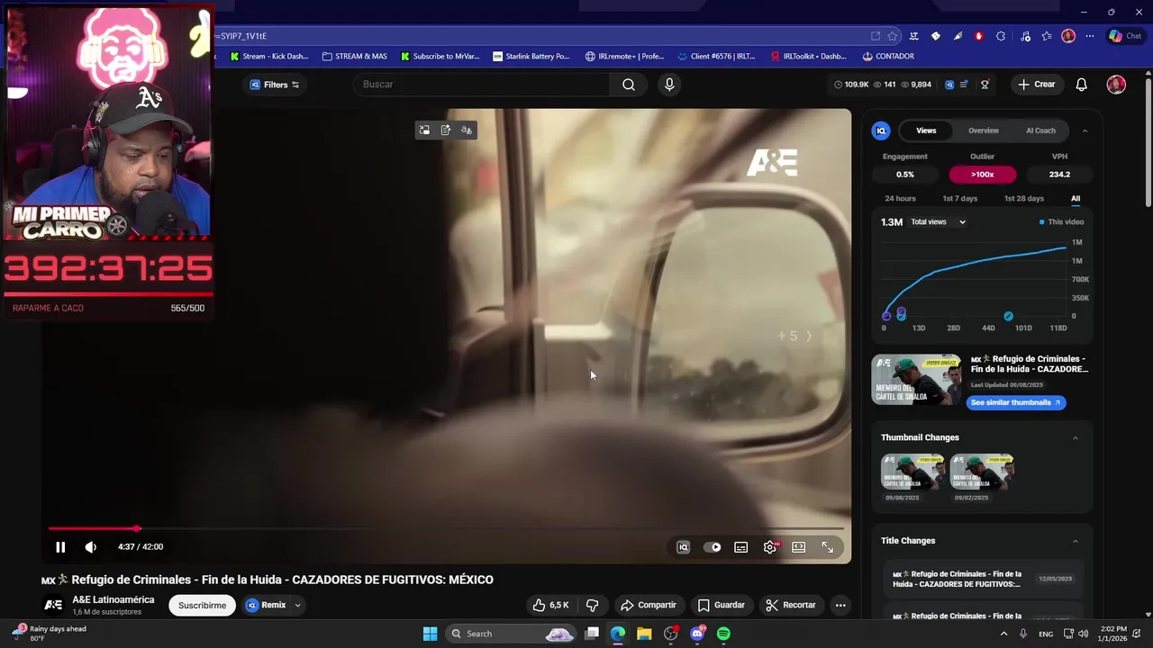The width and height of the screenshot is (1153, 648).
Task: Click the blue pencil marker on chart
Action: pos(1008,316)
